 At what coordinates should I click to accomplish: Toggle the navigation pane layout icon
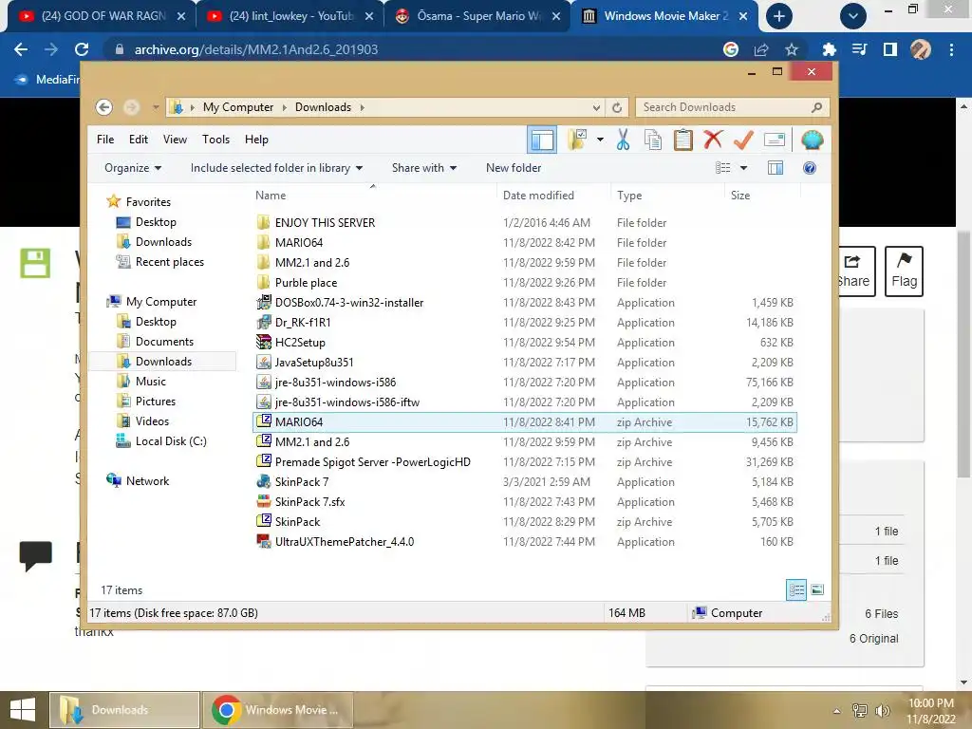click(x=542, y=140)
